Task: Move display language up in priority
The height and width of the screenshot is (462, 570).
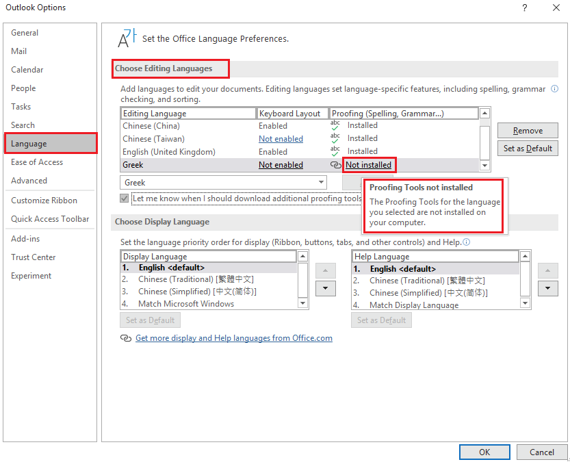Action: point(325,270)
